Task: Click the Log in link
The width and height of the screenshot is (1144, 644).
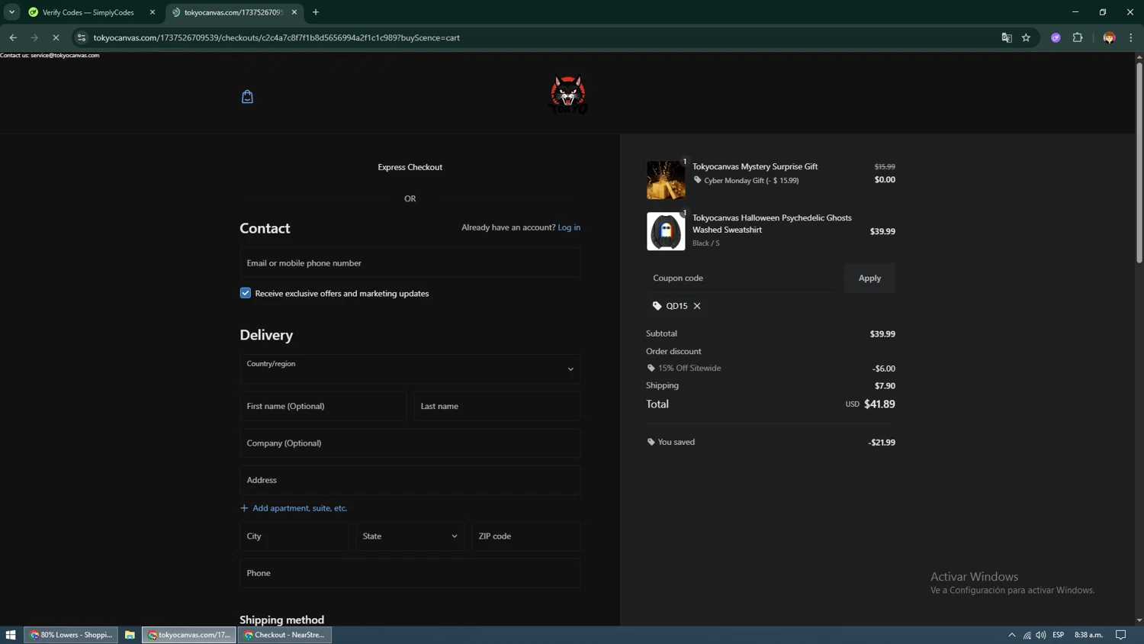Action: pyautogui.click(x=569, y=227)
